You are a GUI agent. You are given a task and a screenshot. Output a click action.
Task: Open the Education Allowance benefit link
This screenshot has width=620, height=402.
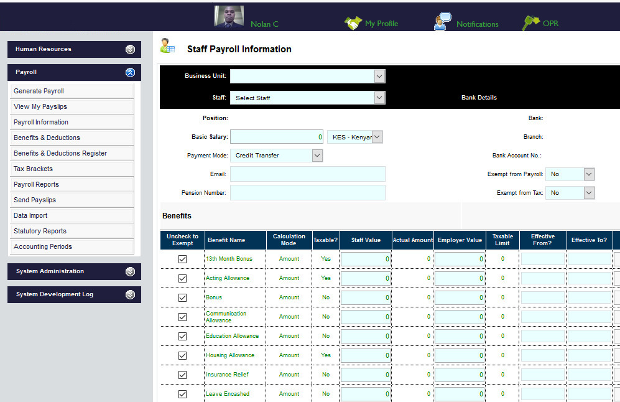coord(233,336)
